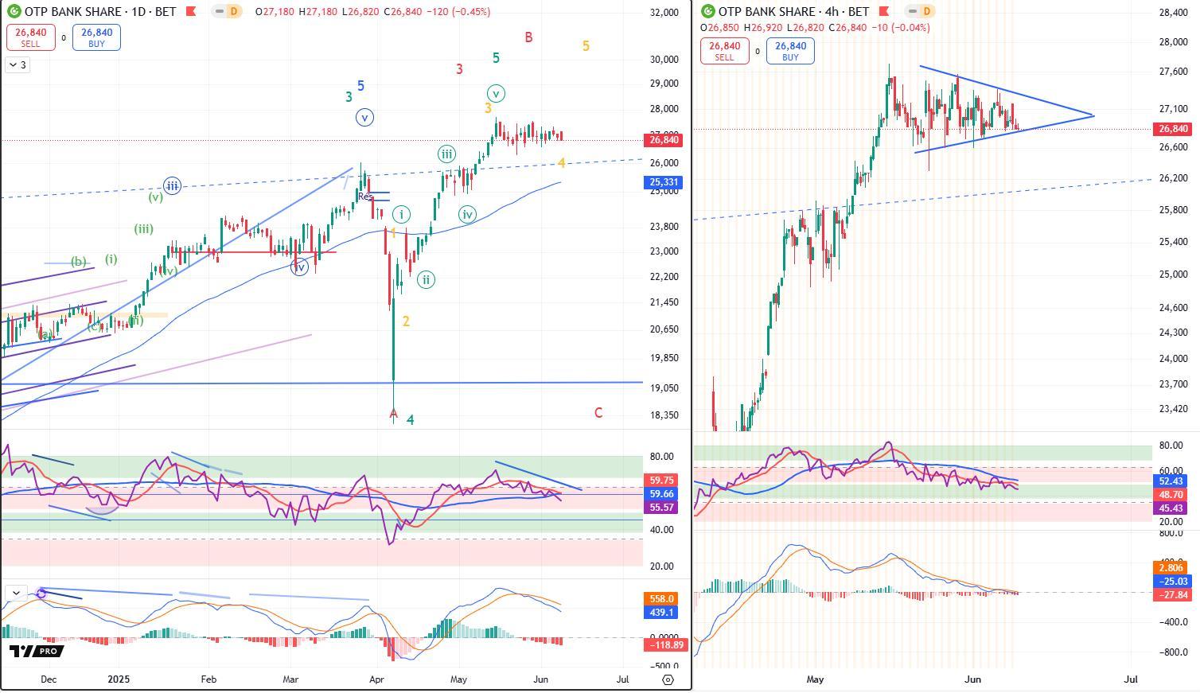Click the OTP logo on the 4h chart

click(x=707, y=12)
